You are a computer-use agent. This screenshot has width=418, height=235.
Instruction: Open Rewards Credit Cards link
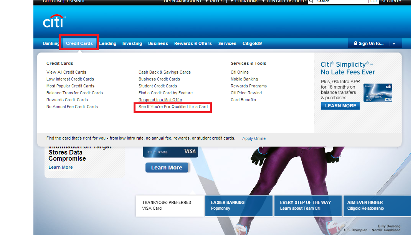tap(67, 100)
